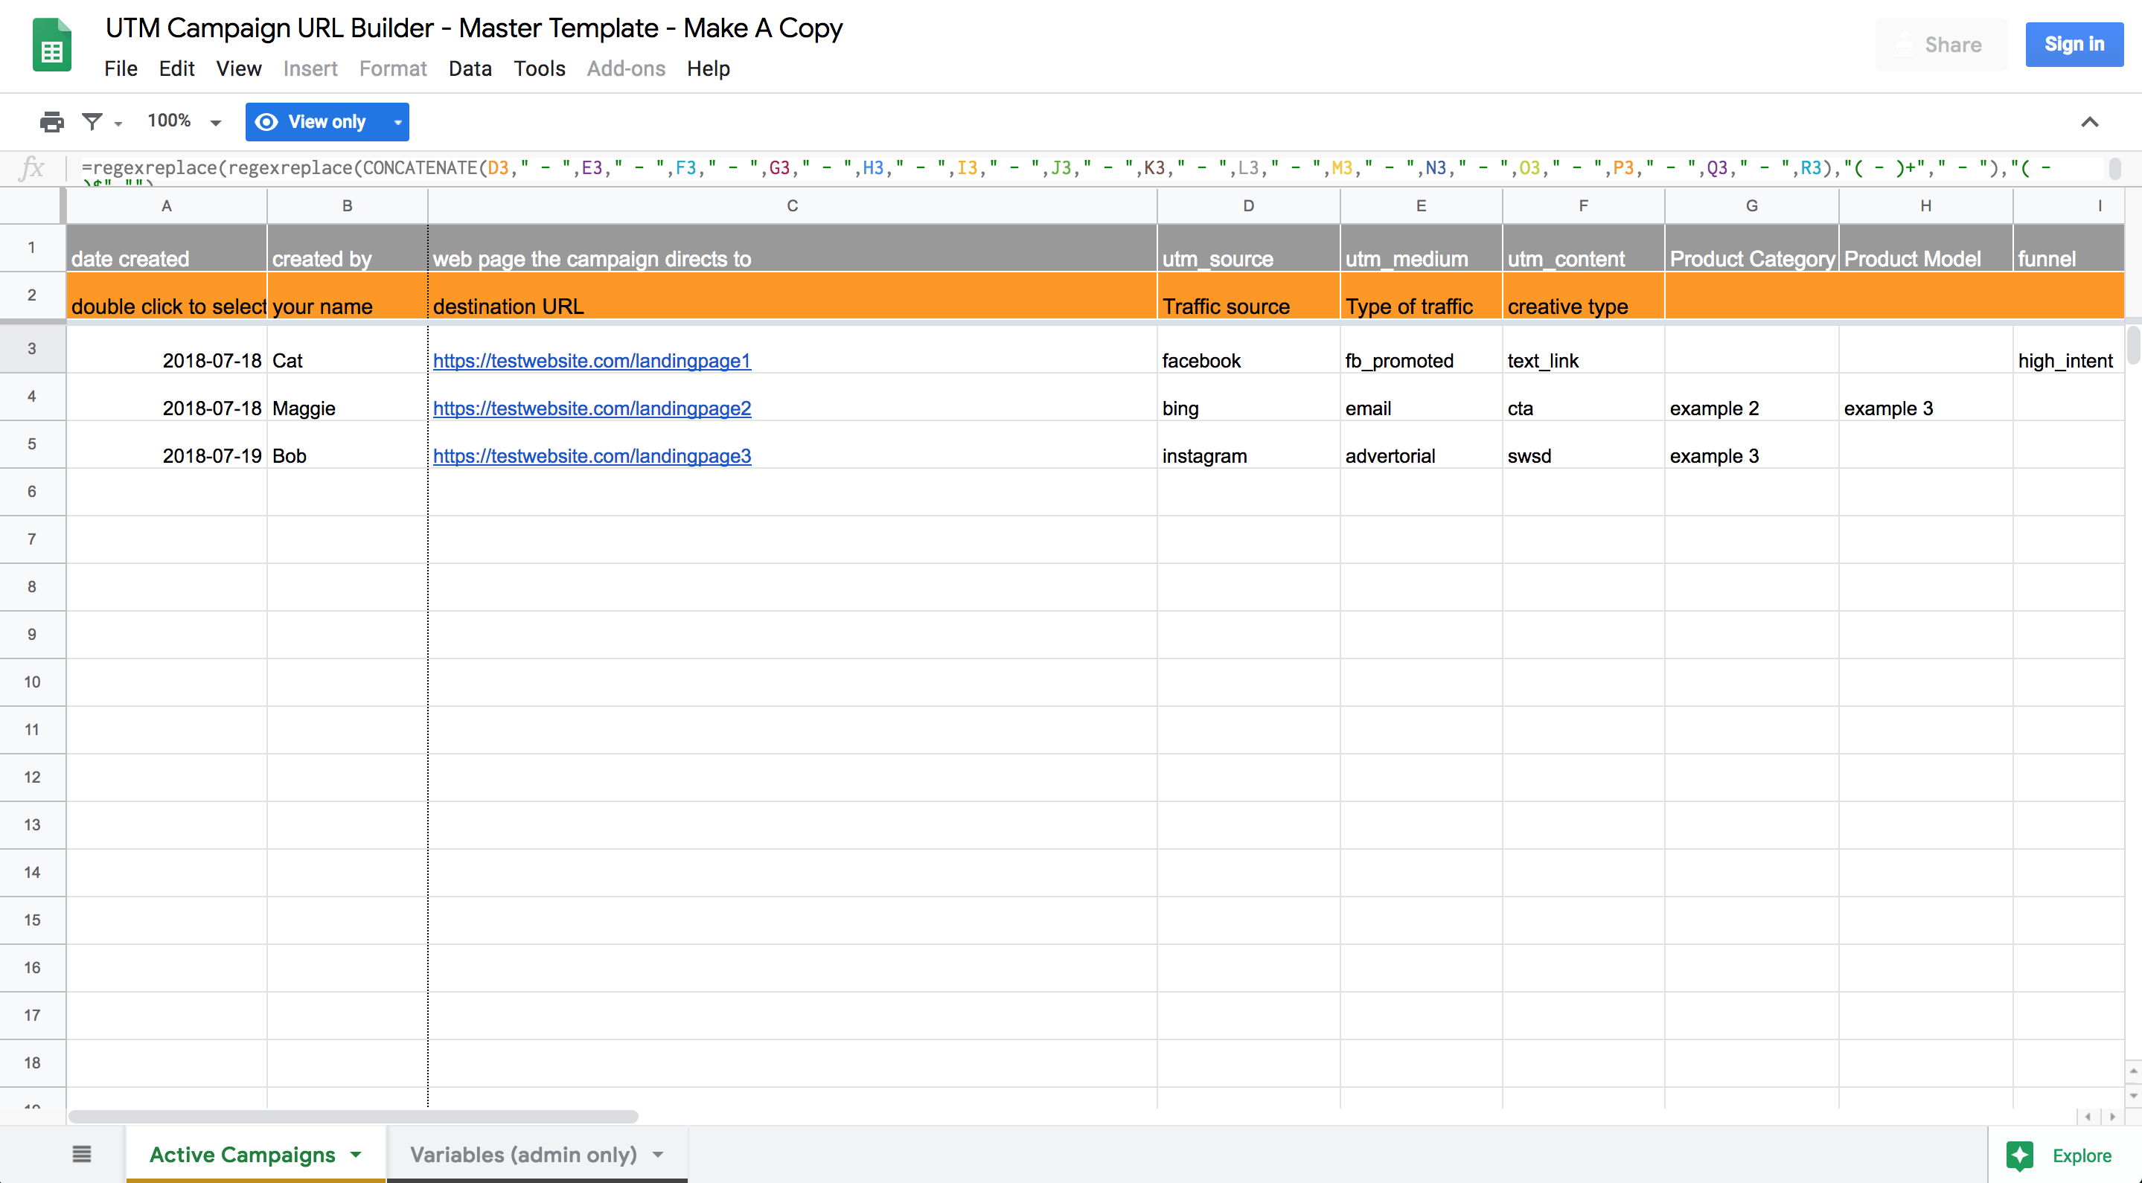Switch to Variables (admin only) sheet tab
The height and width of the screenshot is (1183, 2142).
523,1154
